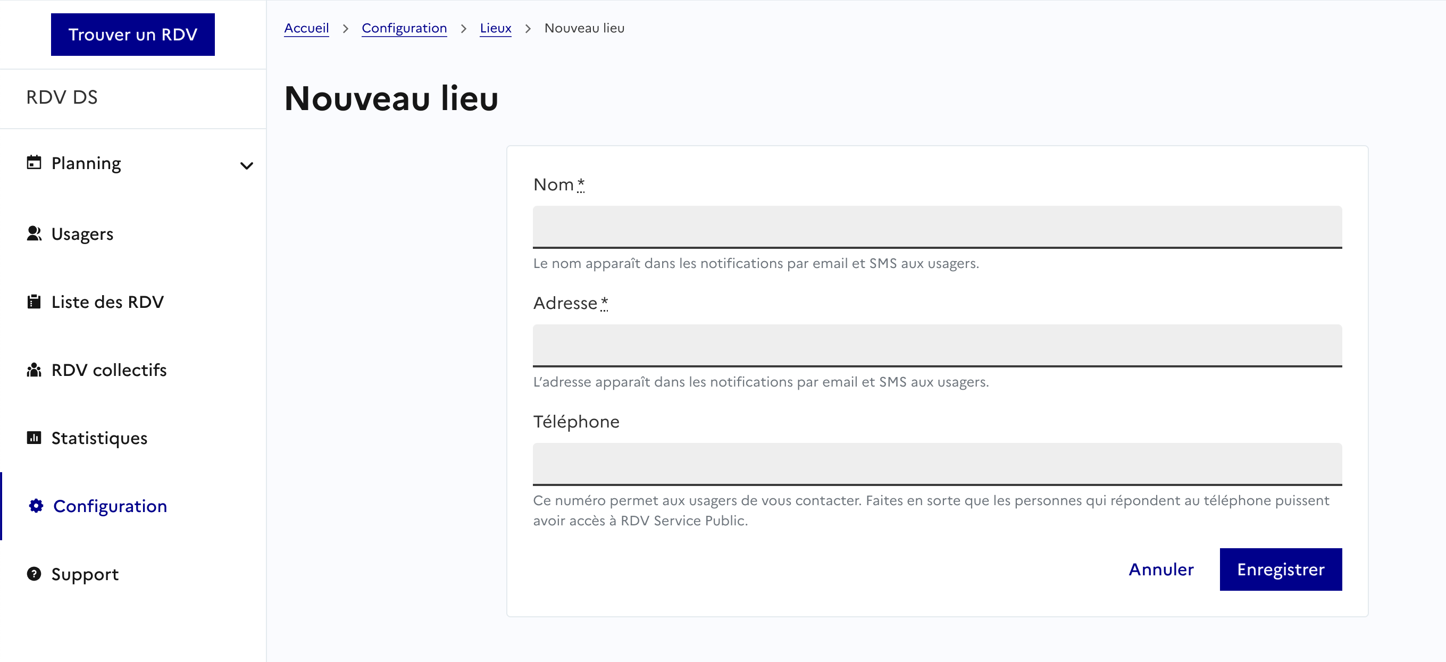
Task: Focus the Téléphone text field
Action: [x=937, y=464]
